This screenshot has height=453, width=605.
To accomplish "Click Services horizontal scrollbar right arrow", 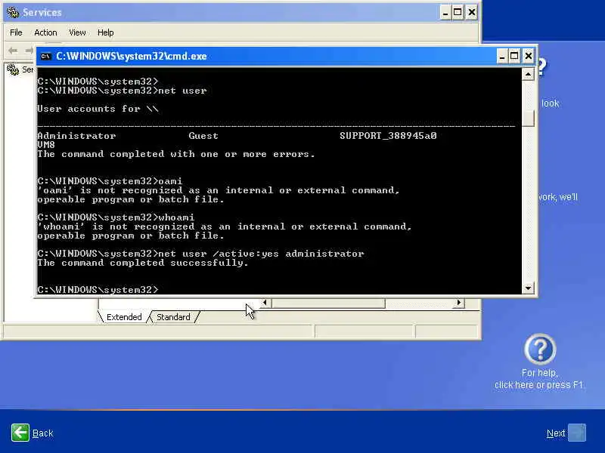I will coord(459,303).
